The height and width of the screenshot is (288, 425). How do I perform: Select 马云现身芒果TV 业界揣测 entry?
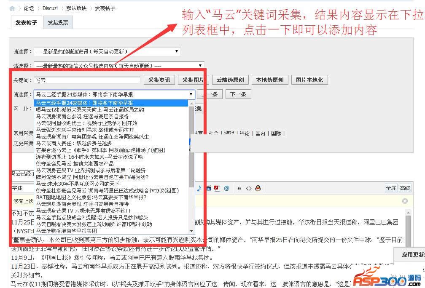[111, 170]
